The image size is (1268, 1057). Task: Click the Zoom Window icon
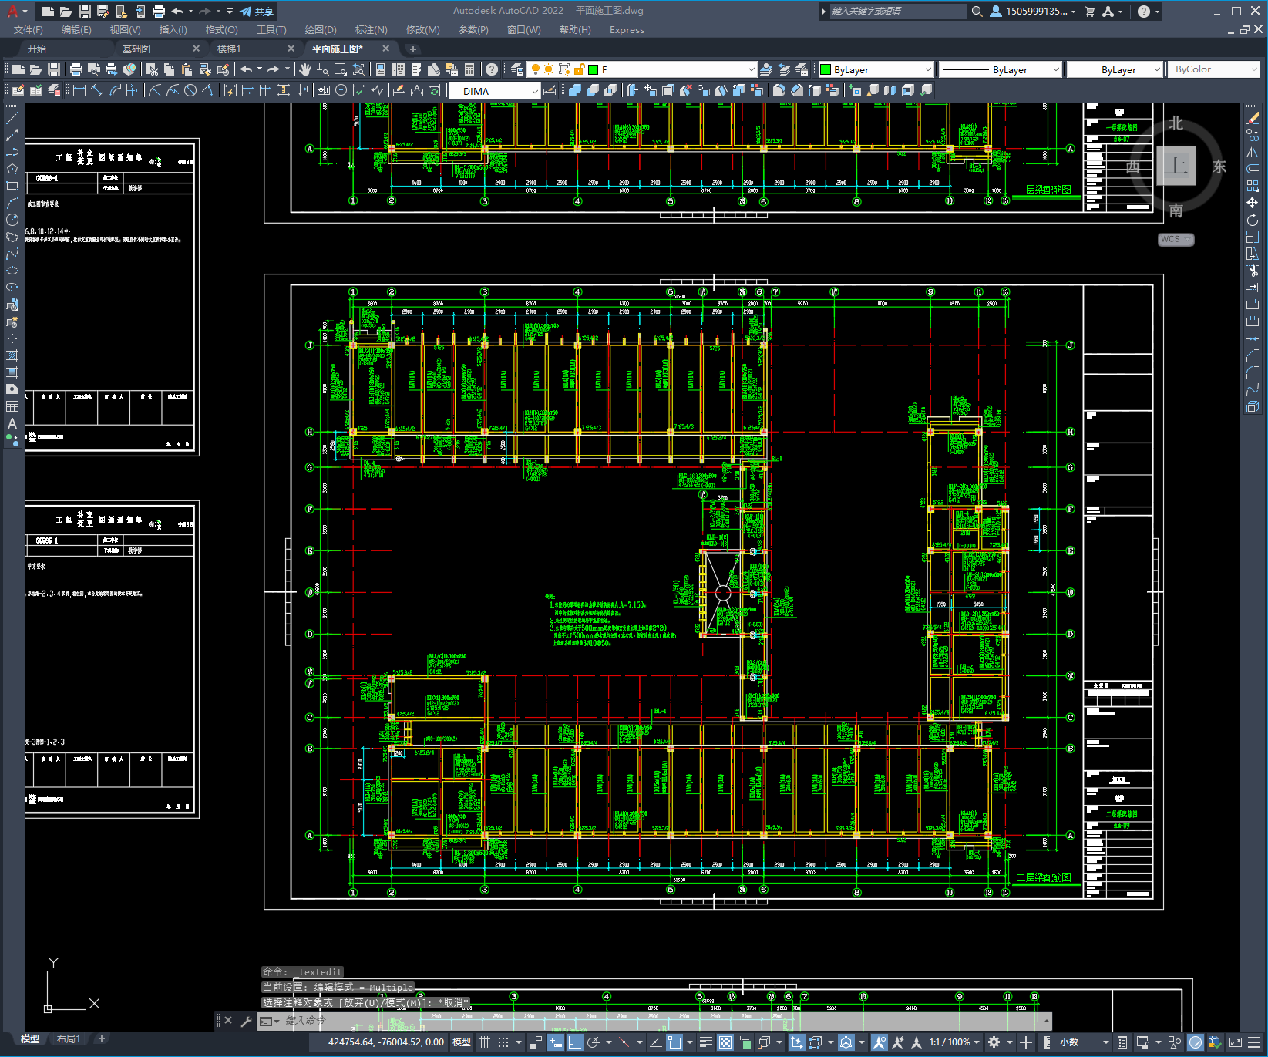[341, 69]
